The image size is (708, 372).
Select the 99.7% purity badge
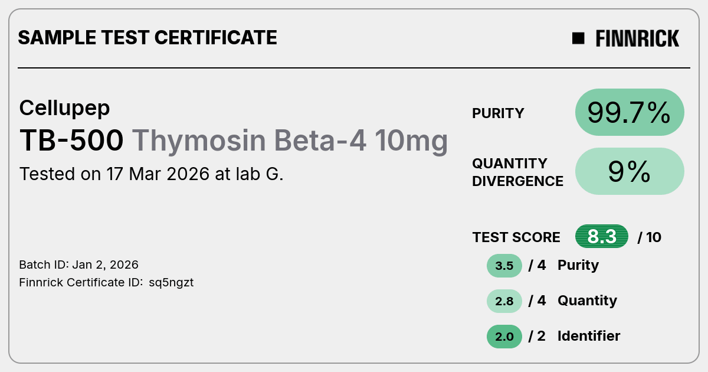tap(630, 112)
